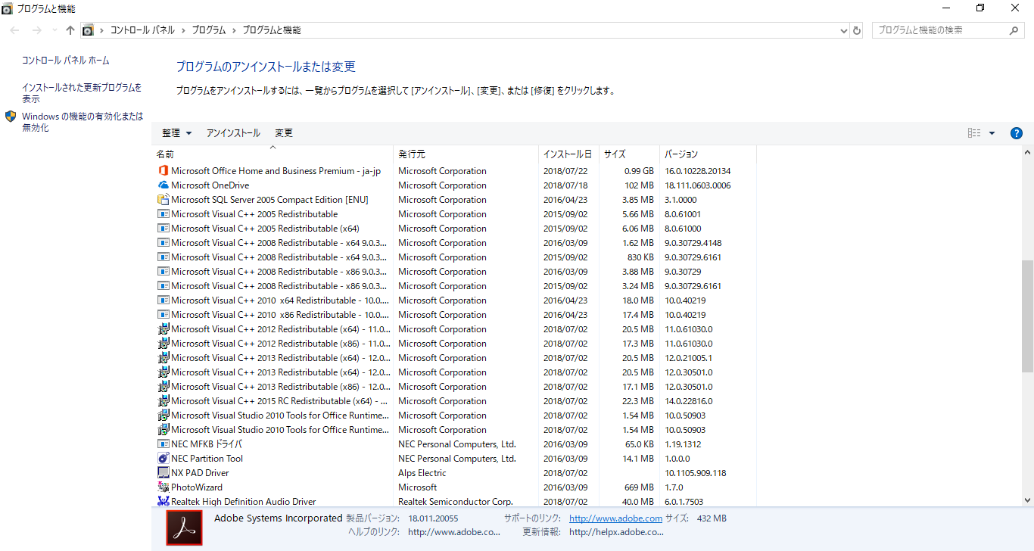Image resolution: width=1034 pixels, height=551 pixels.
Task: Select Visual C++ 2012 Redistributable (x86) row
Action: 454,344
